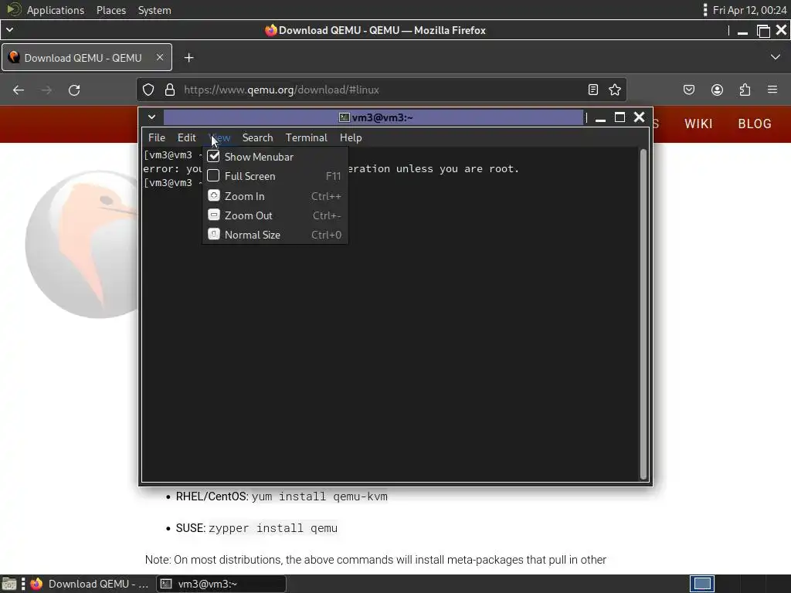Click the Firefox URL address field

382,90
